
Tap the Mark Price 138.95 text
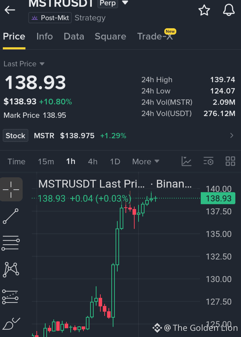(35, 115)
